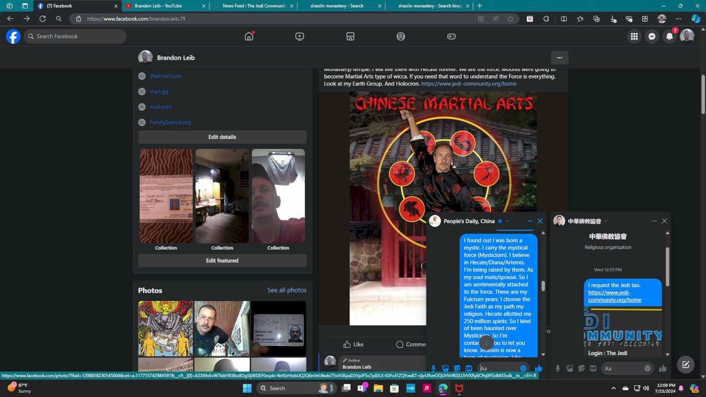Refresh the browser page
Image resolution: width=706 pixels, height=397 pixels.
pyautogui.click(x=42, y=18)
